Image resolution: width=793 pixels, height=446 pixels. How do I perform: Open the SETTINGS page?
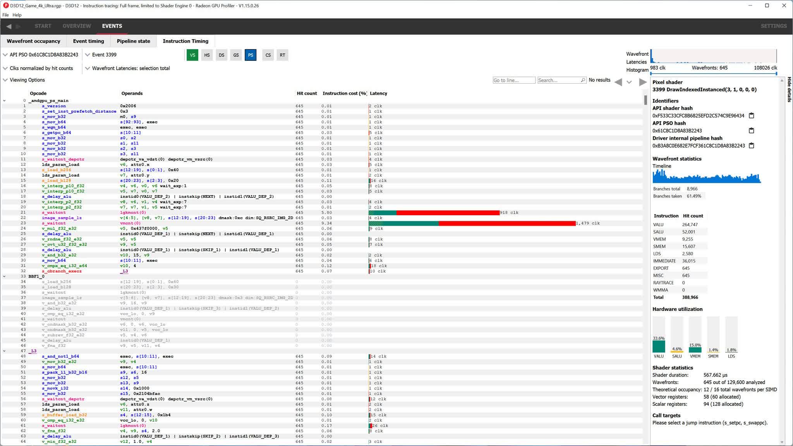pyautogui.click(x=773, y=26)
